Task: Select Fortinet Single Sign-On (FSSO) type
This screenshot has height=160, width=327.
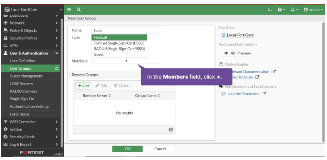Action: pos(119,43)
